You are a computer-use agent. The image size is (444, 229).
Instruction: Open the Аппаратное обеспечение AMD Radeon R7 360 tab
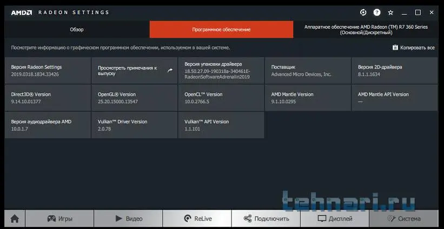click(x=366, y=29)
